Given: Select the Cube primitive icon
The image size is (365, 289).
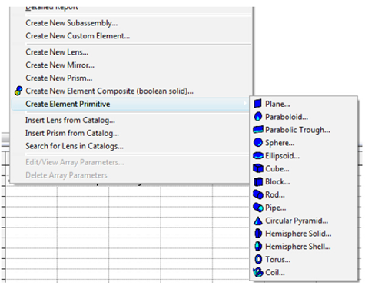Looking at the screenshot, I should pos(258,168).
